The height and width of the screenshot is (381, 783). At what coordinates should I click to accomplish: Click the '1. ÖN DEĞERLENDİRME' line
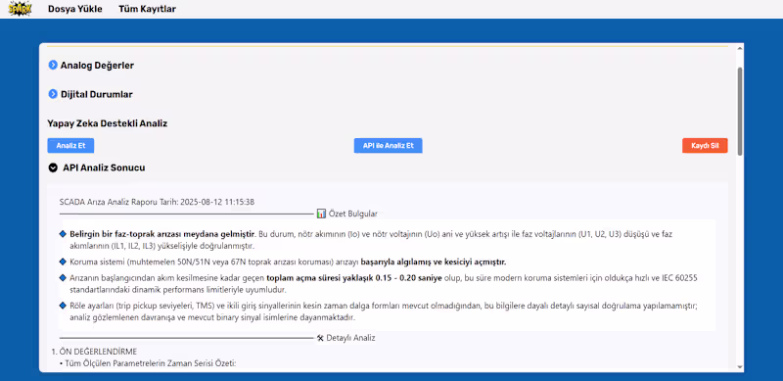[x=94, y=351]
